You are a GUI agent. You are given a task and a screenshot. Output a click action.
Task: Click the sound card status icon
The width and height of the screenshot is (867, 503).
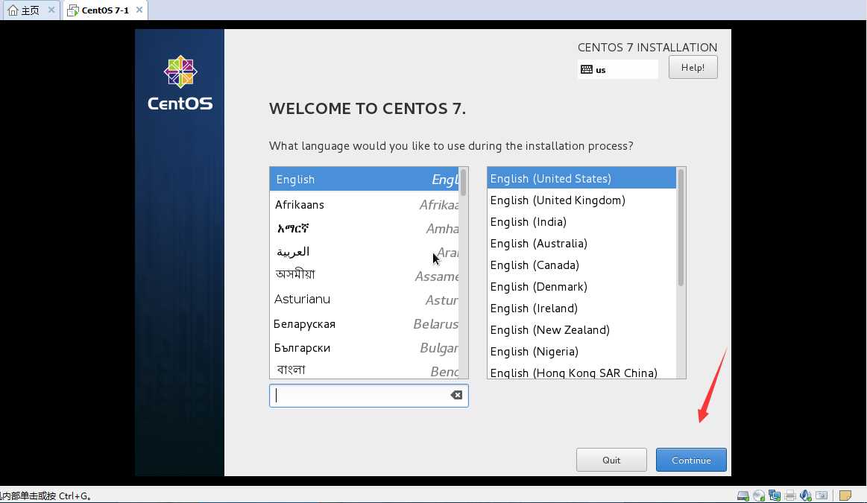(806, 496)
